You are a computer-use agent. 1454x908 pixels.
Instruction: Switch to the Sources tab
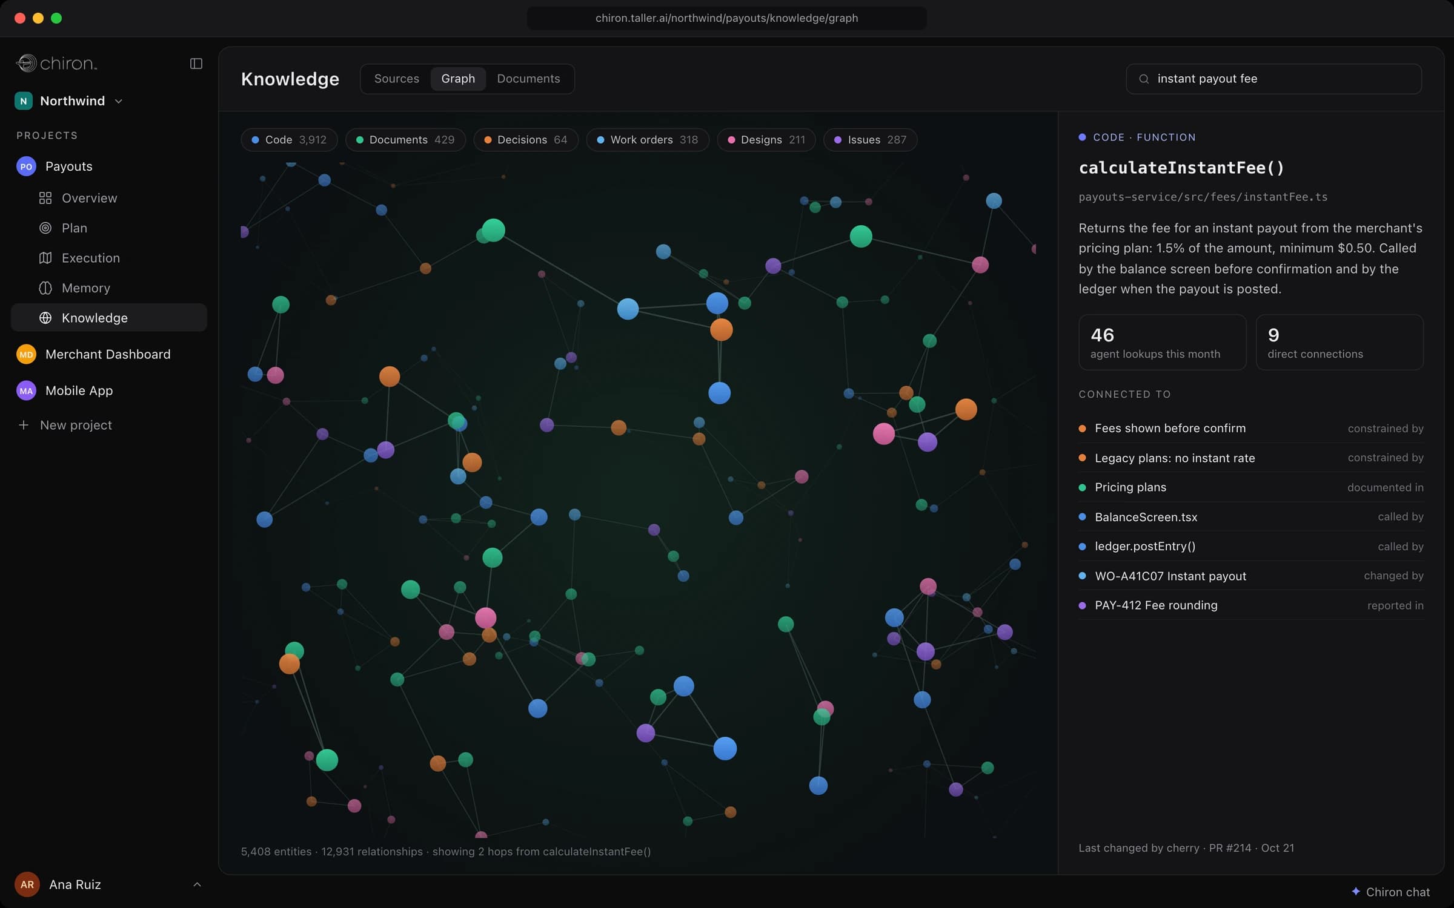(x=396, y=79)
